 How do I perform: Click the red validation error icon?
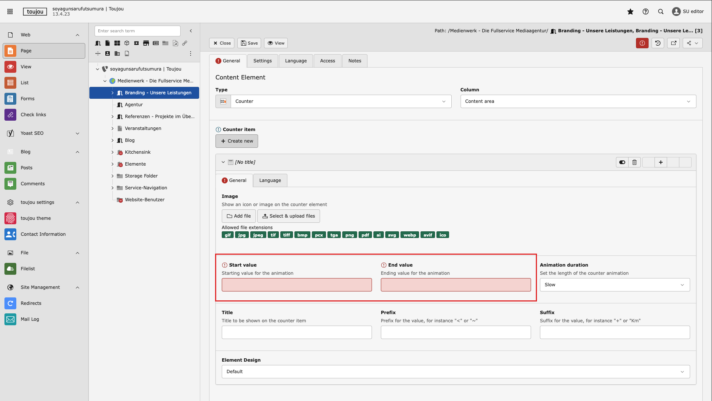click(642, 43)
